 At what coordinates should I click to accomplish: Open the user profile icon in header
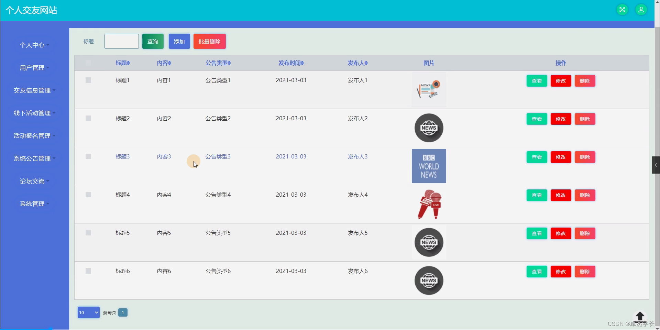click(641, 10)
